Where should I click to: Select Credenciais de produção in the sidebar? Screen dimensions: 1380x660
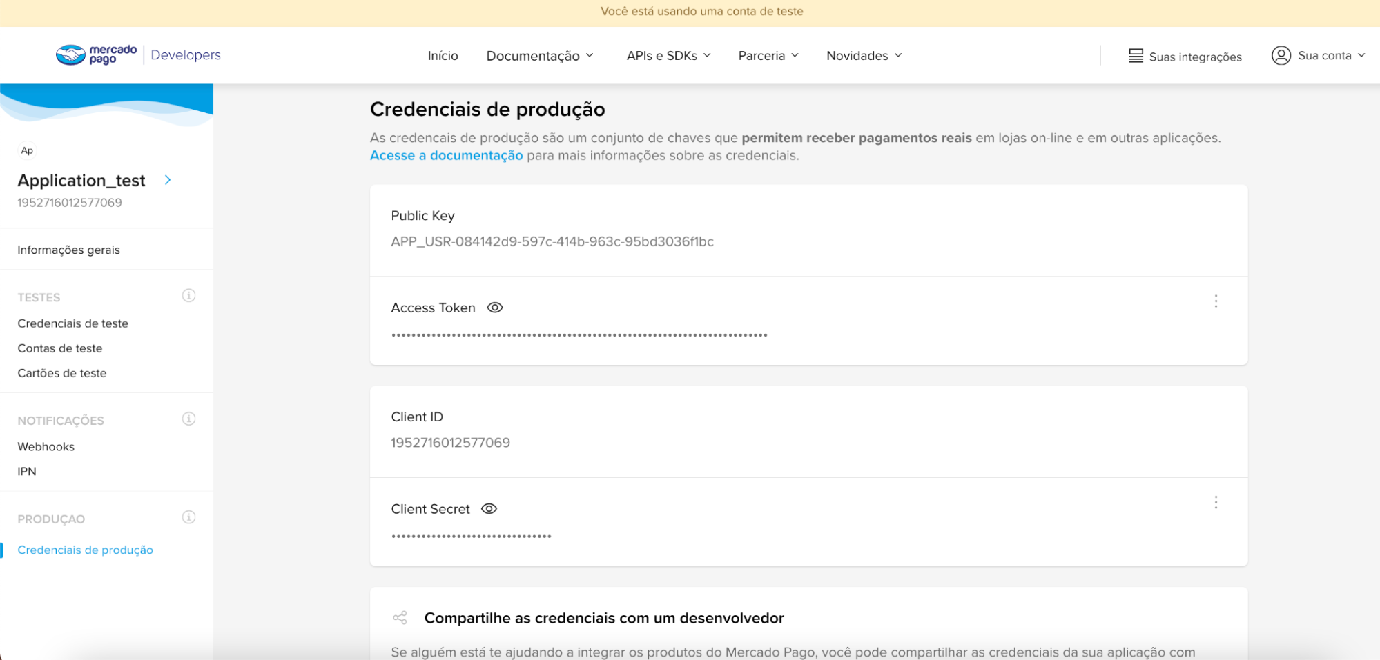click(x=85, y=550)
